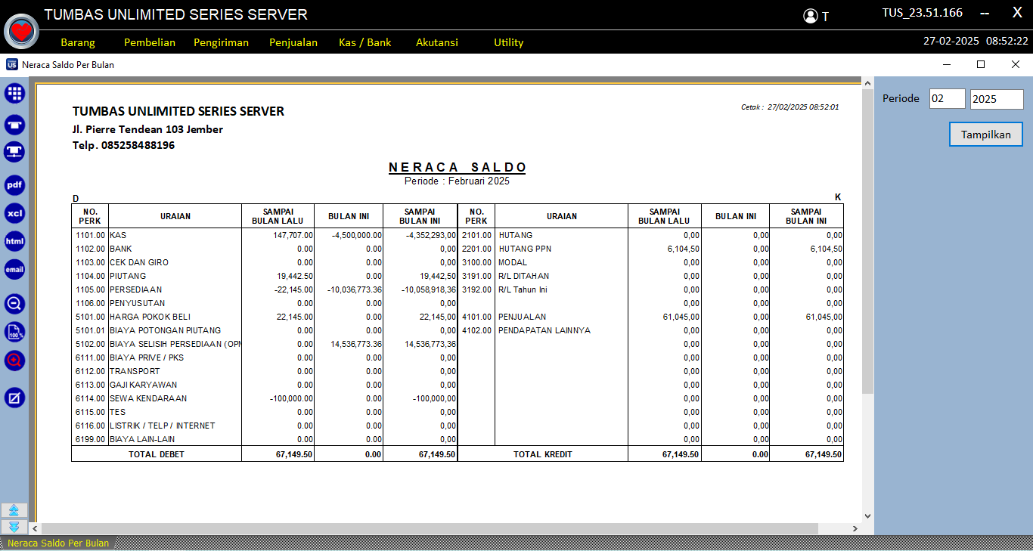
Task: Click the account number 1102.00
Action: pyautogui.click(x=90, y=249)
